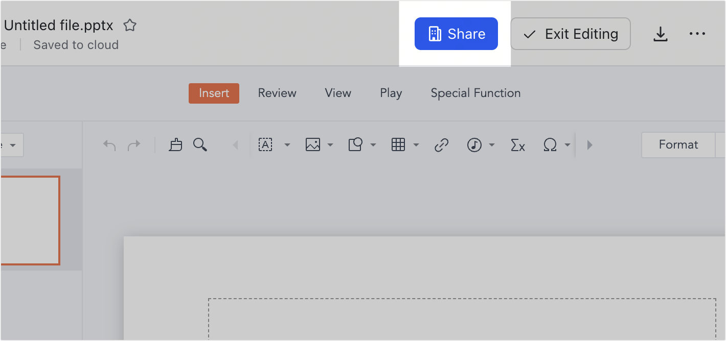Viewport: 726px width, 341px height.
Task: Open the Find and Replace tool
Action: (200, 145)
